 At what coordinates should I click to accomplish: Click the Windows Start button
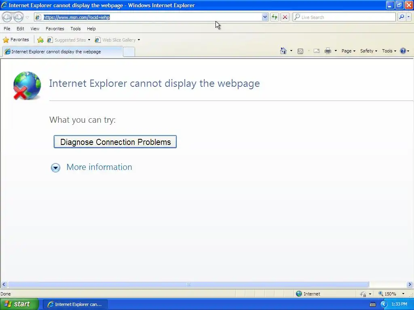pos(19,304)
